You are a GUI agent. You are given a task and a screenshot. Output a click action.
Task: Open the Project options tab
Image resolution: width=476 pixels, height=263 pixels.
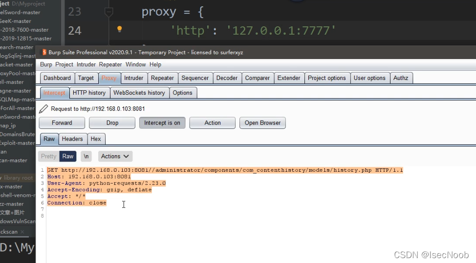(327, 78)
